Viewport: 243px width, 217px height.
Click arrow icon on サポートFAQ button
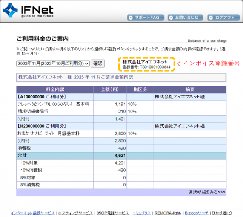[x=131, y=17]
